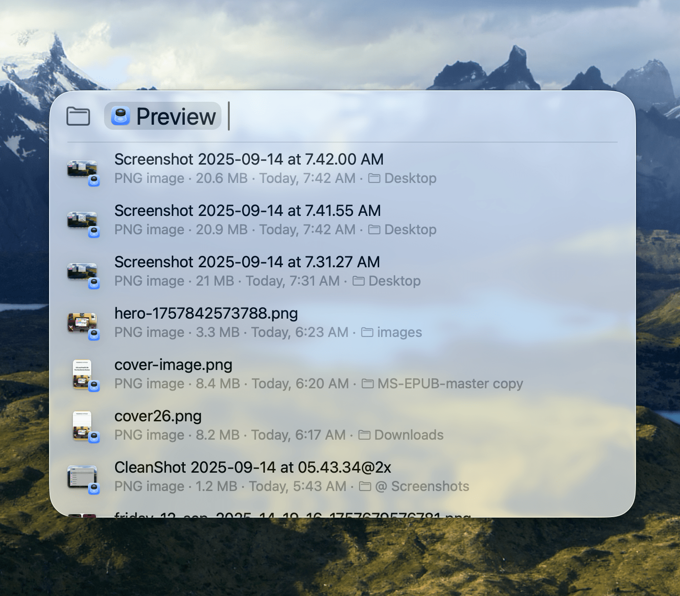Click Downloads folder label for cover26.png
Image resolution: width=680 pixels, height=596 pixels.
pos(401,435)
